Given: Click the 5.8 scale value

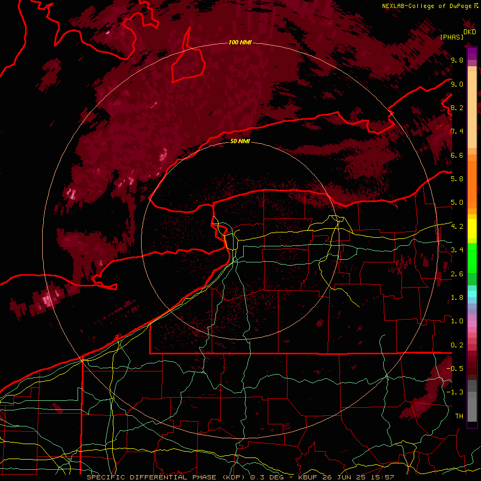Looking at the screenshot, I should pos(457,179).
